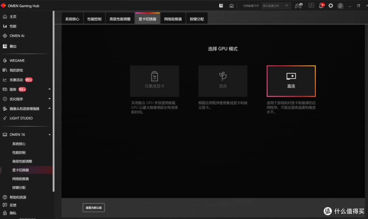Click the 我的游戏 library icon

[5, 70]
